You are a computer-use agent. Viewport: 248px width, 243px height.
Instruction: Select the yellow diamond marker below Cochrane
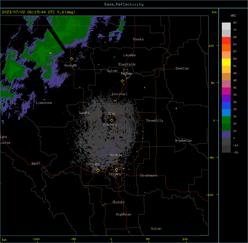(98, 171)
